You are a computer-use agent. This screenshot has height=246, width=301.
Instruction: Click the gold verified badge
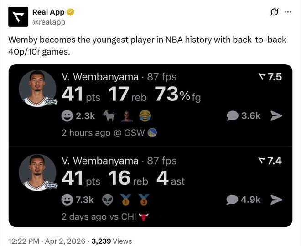(71, 12)
